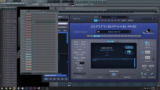Screen dimensions: 160x90
Task: Click the SOLO button
Action: (147, 52)
